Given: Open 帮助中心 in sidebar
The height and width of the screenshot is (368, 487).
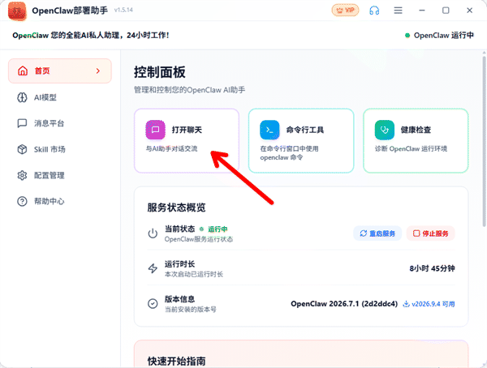Looking at the screenshot, I should click(x=59, y=201).
